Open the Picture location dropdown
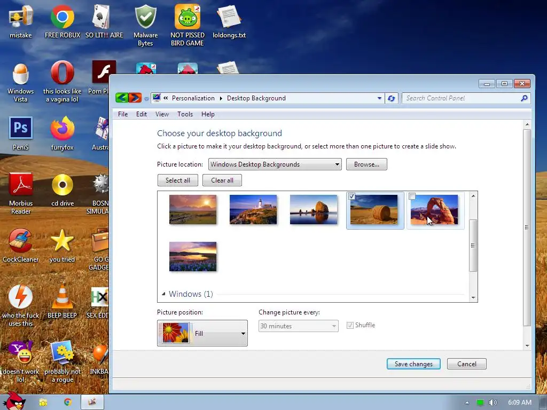The width and height of the screenshot is (547, 410). (275, 164)
